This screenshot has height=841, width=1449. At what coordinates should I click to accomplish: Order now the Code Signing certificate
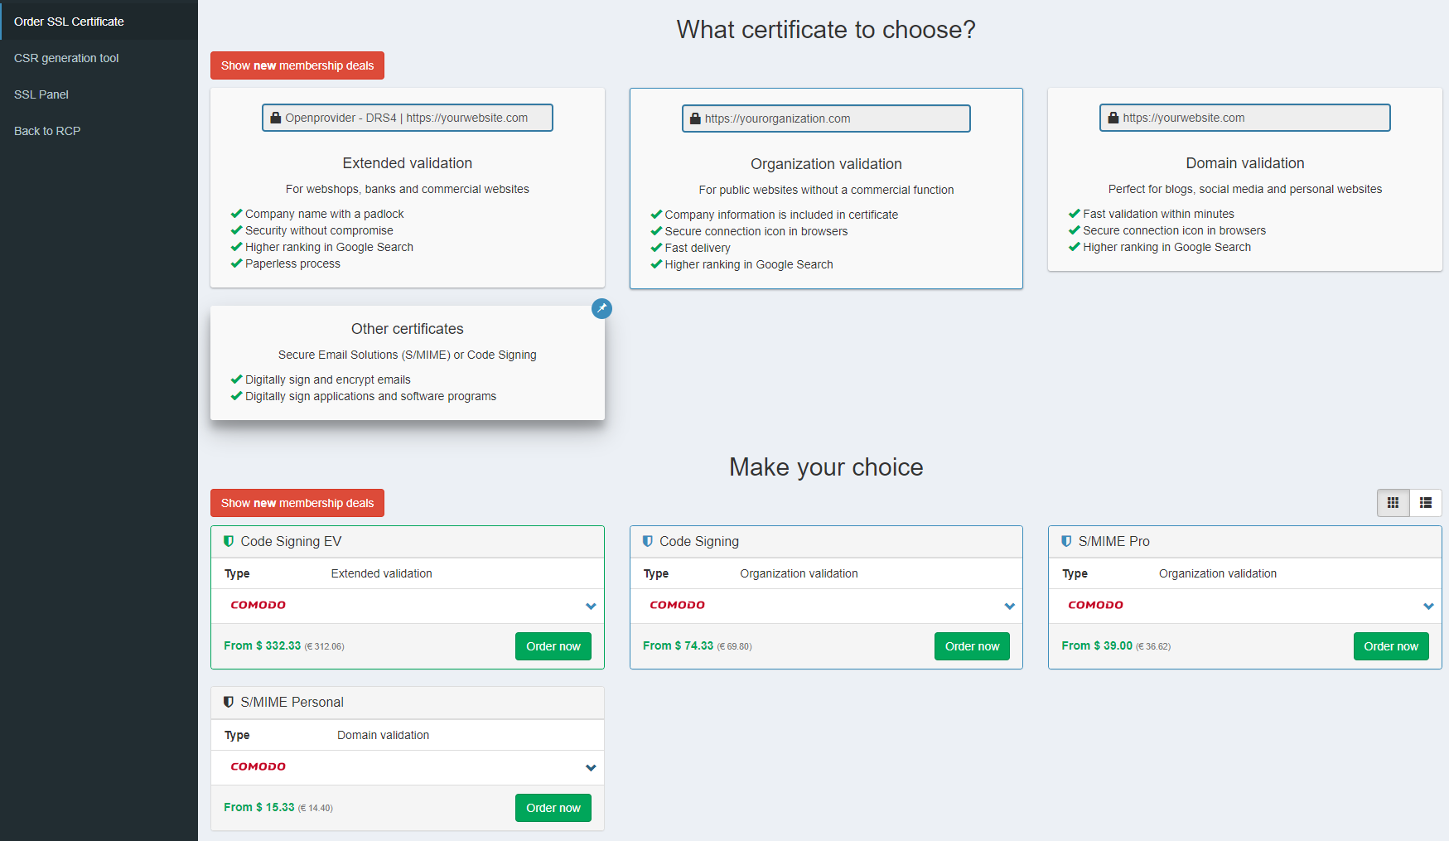pyautogui.click(x=972, y=646)
